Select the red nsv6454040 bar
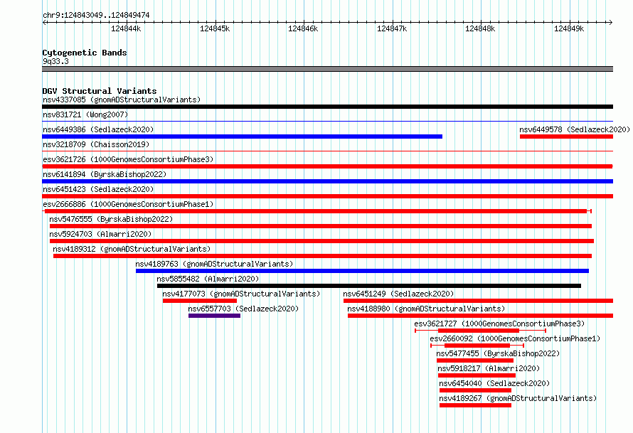This screenshot has height=433, width=633. pyautogui.click(x=476, y=390)
